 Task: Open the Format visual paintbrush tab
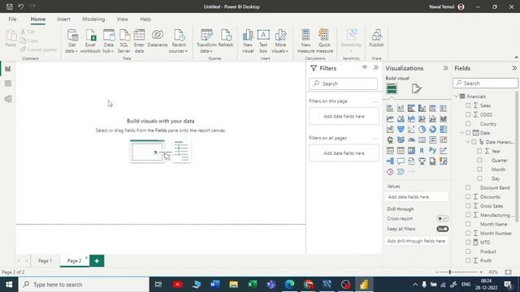(x=416, y=88)
